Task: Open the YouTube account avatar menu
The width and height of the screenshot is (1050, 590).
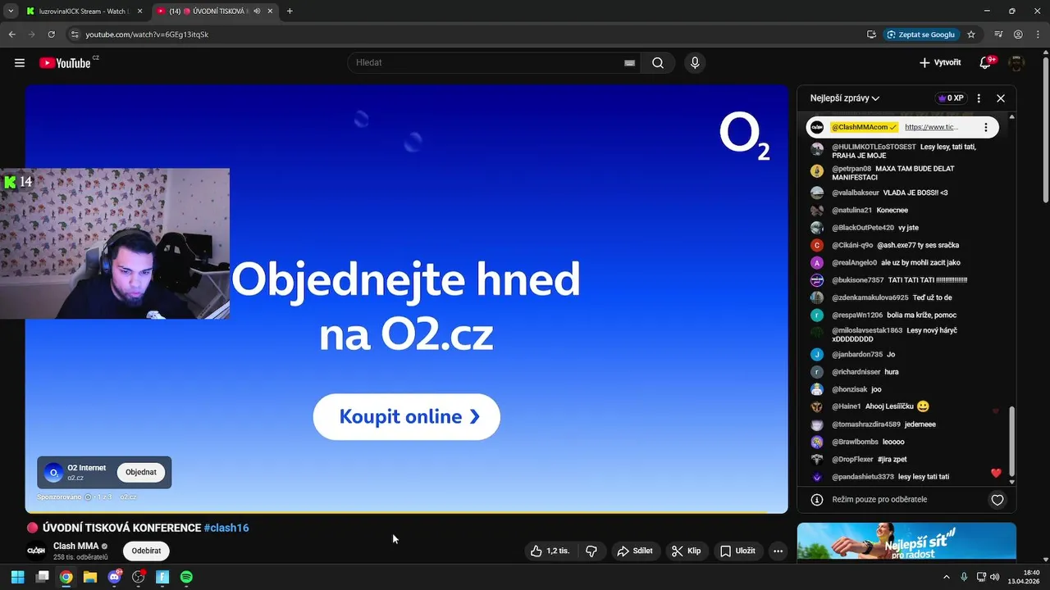Action: (x=1016, y=63)
